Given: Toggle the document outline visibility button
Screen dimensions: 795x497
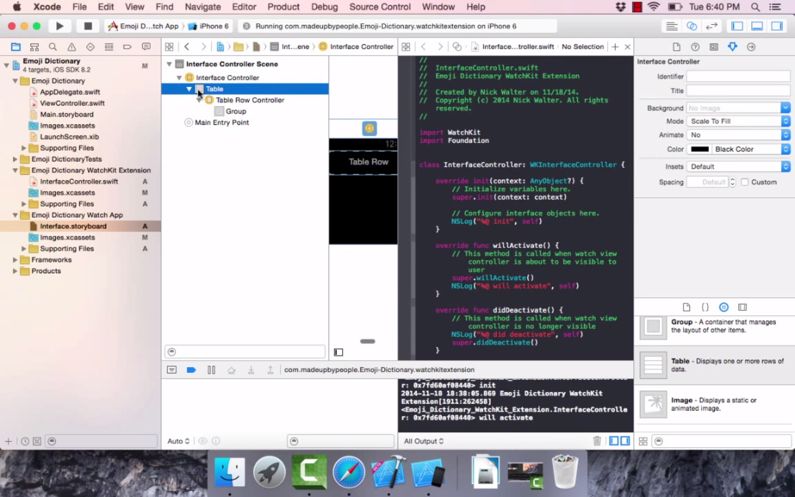Looking at the screenshot, I should pos(338,352).
